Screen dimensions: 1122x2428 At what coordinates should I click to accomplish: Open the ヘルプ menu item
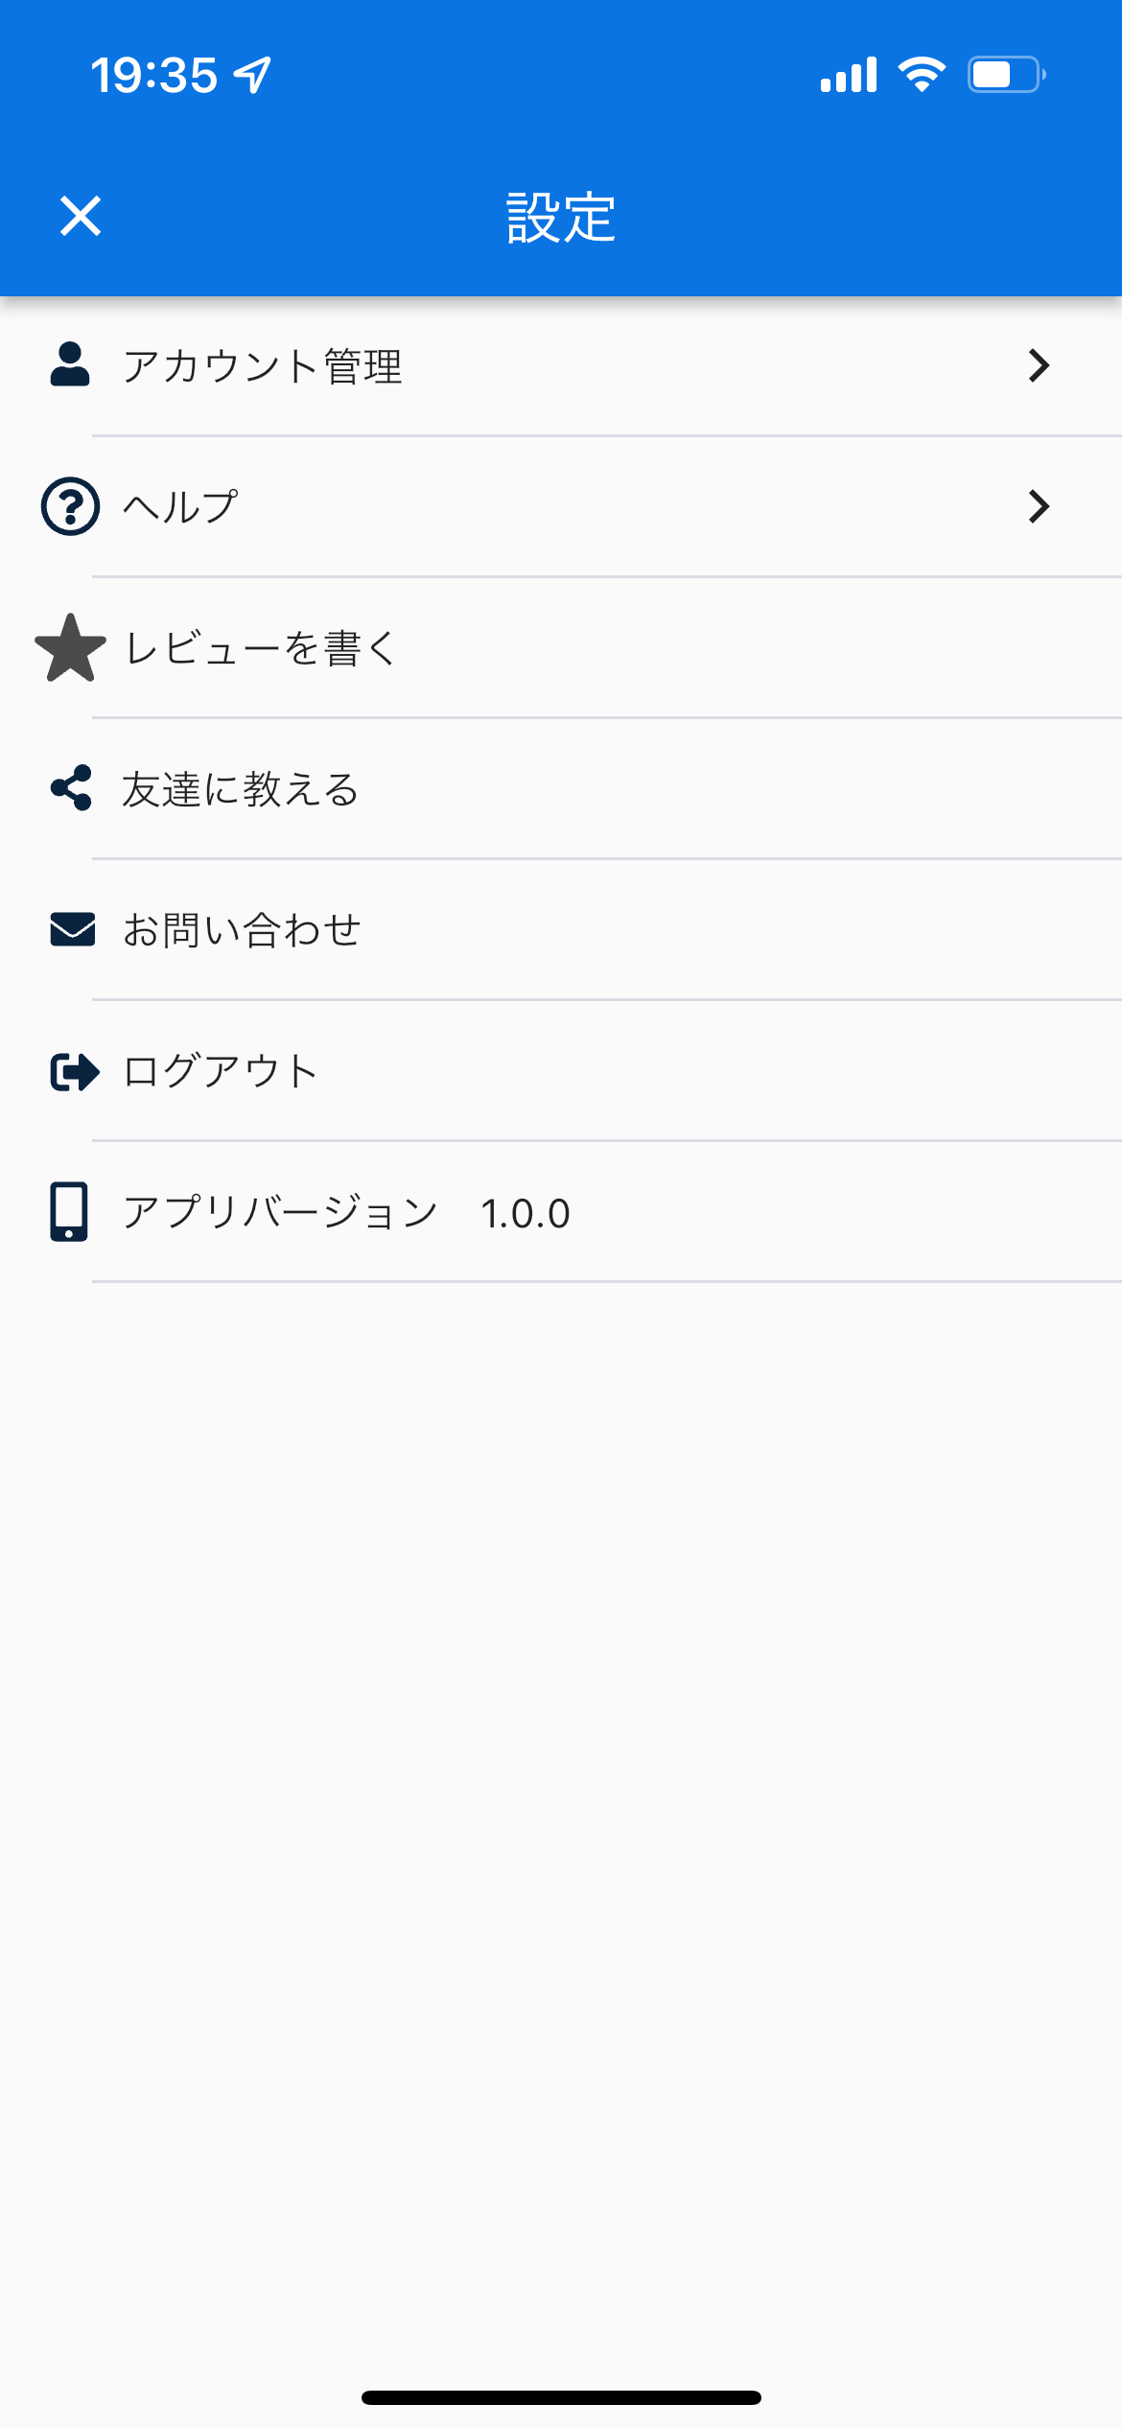click(x=180, y=506)
